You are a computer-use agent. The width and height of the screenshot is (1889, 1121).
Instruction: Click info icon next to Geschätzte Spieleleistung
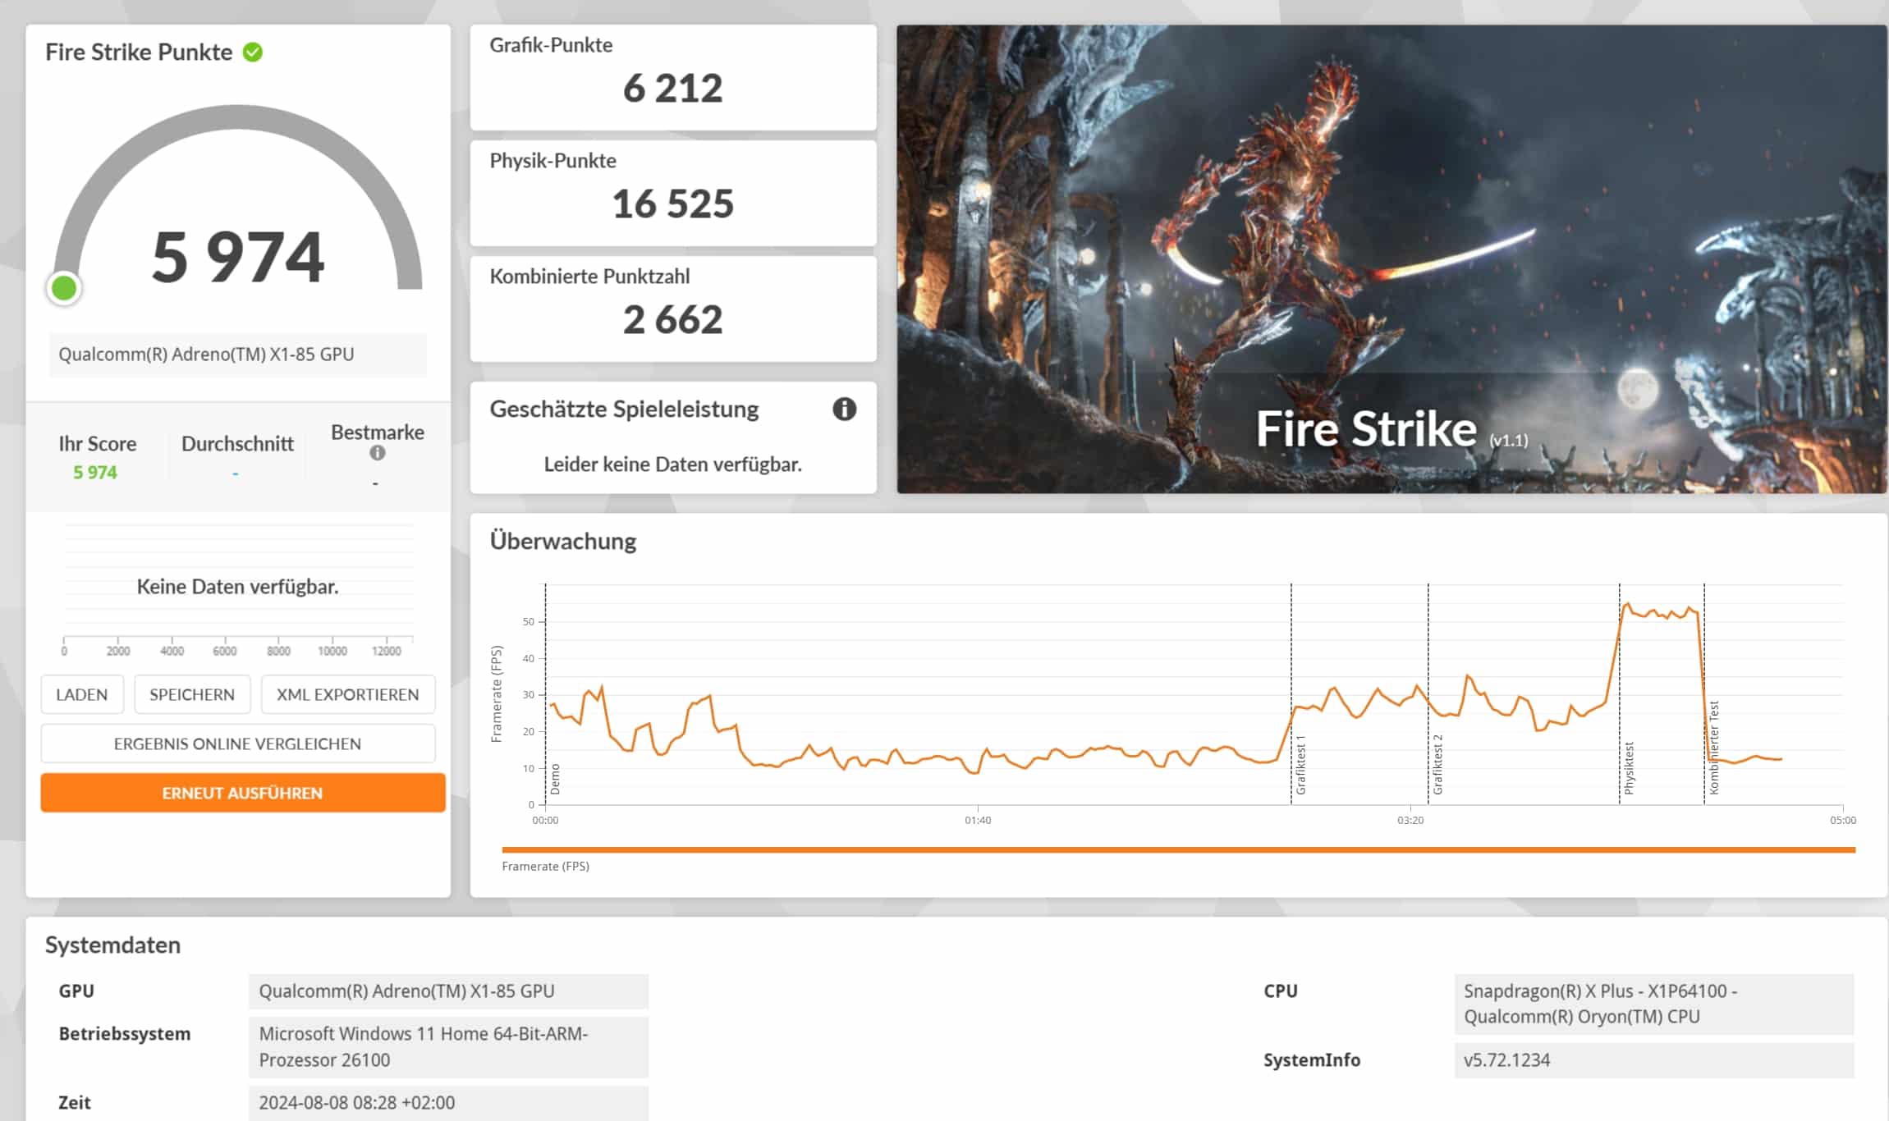pyautogui.click(x=844, y=409)
